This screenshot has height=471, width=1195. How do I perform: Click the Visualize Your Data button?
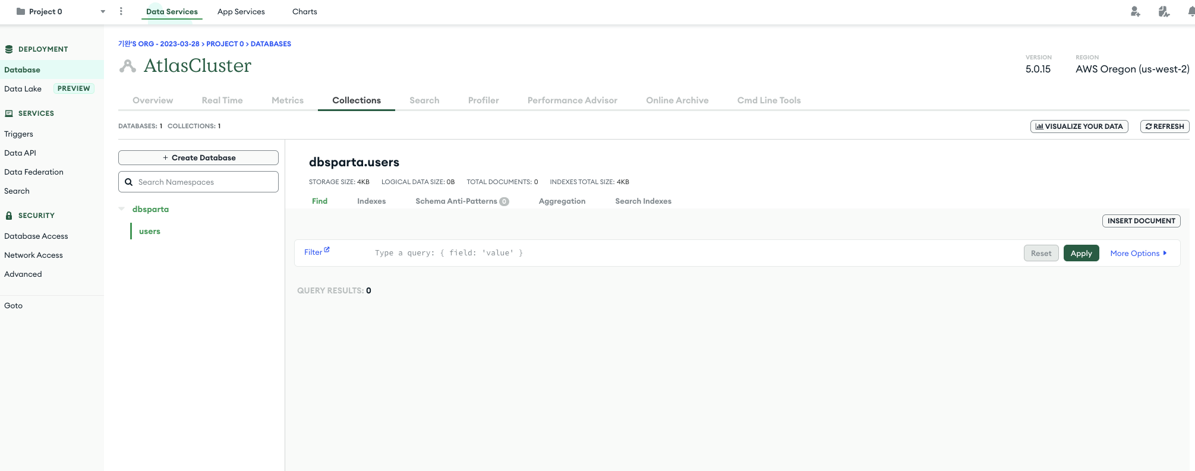point(1079,127)
